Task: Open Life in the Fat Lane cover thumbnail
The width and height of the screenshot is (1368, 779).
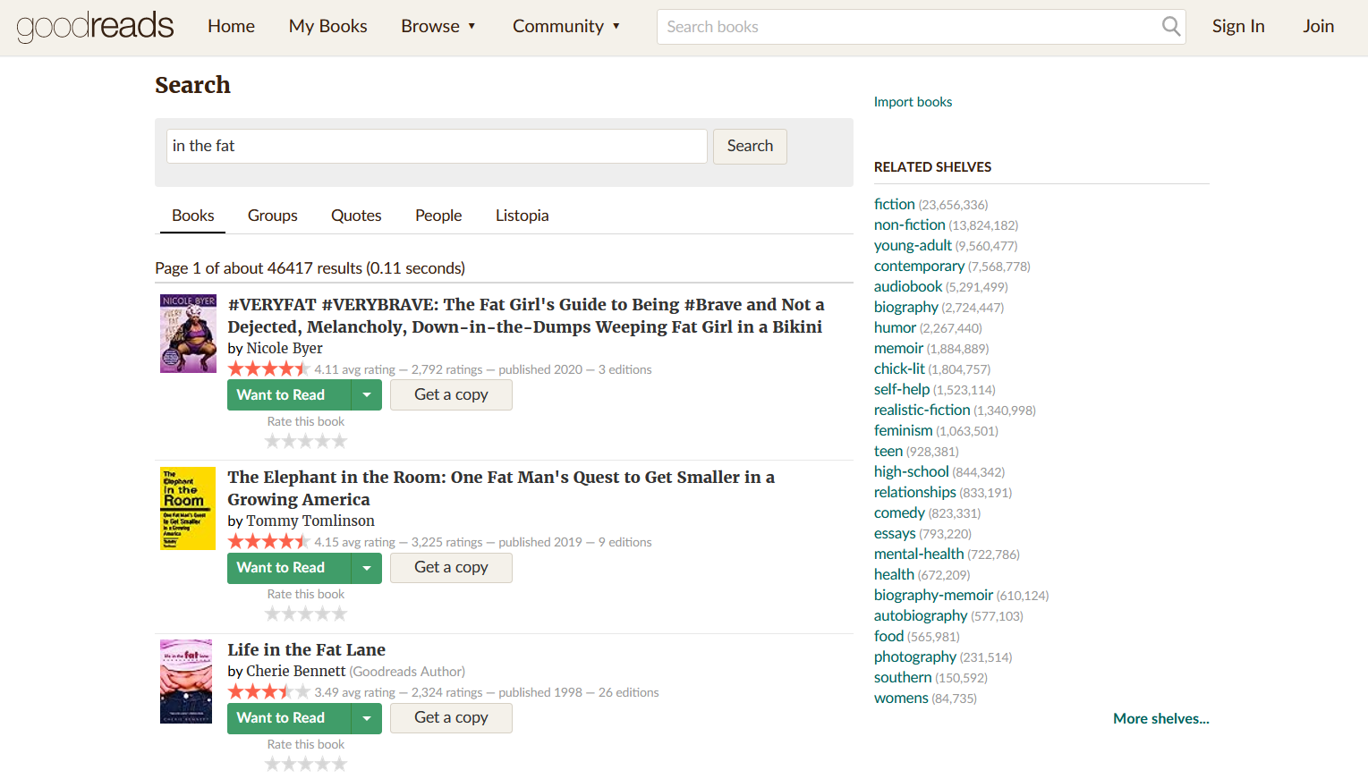Action: coord(186,682)
